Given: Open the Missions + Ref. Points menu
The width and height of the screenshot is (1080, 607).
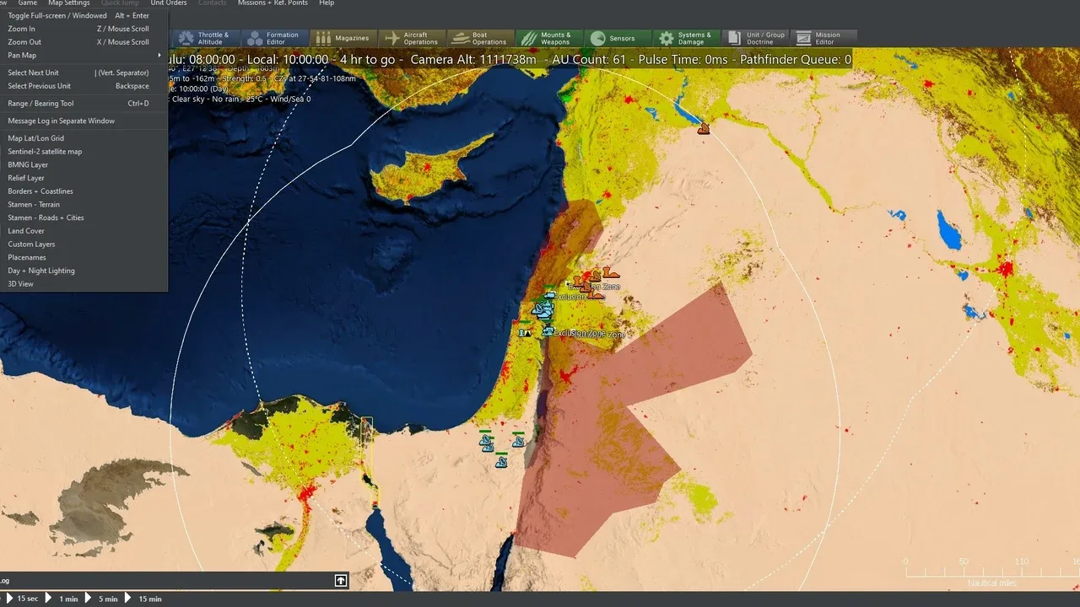Looking at the screenshot, I should pyautogui.click(x=273, y=3).
